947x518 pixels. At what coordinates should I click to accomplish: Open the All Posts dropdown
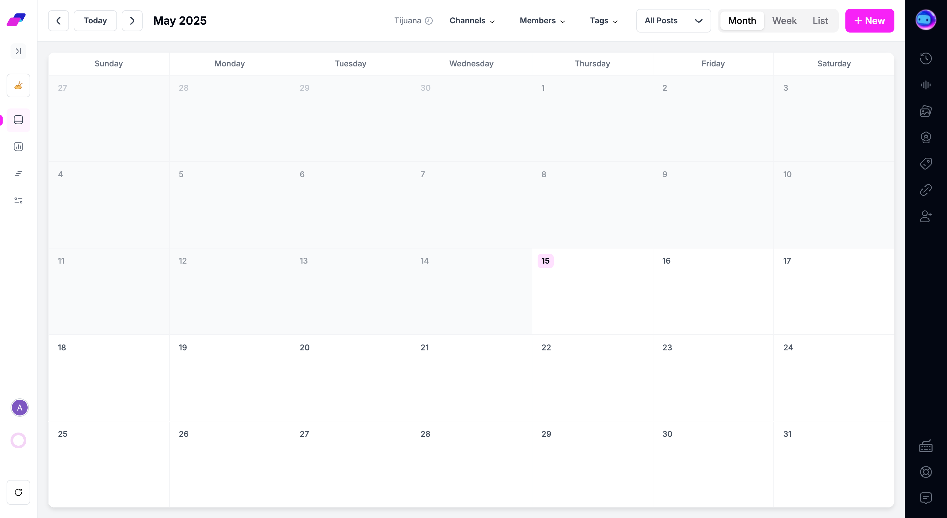(673, 21)
